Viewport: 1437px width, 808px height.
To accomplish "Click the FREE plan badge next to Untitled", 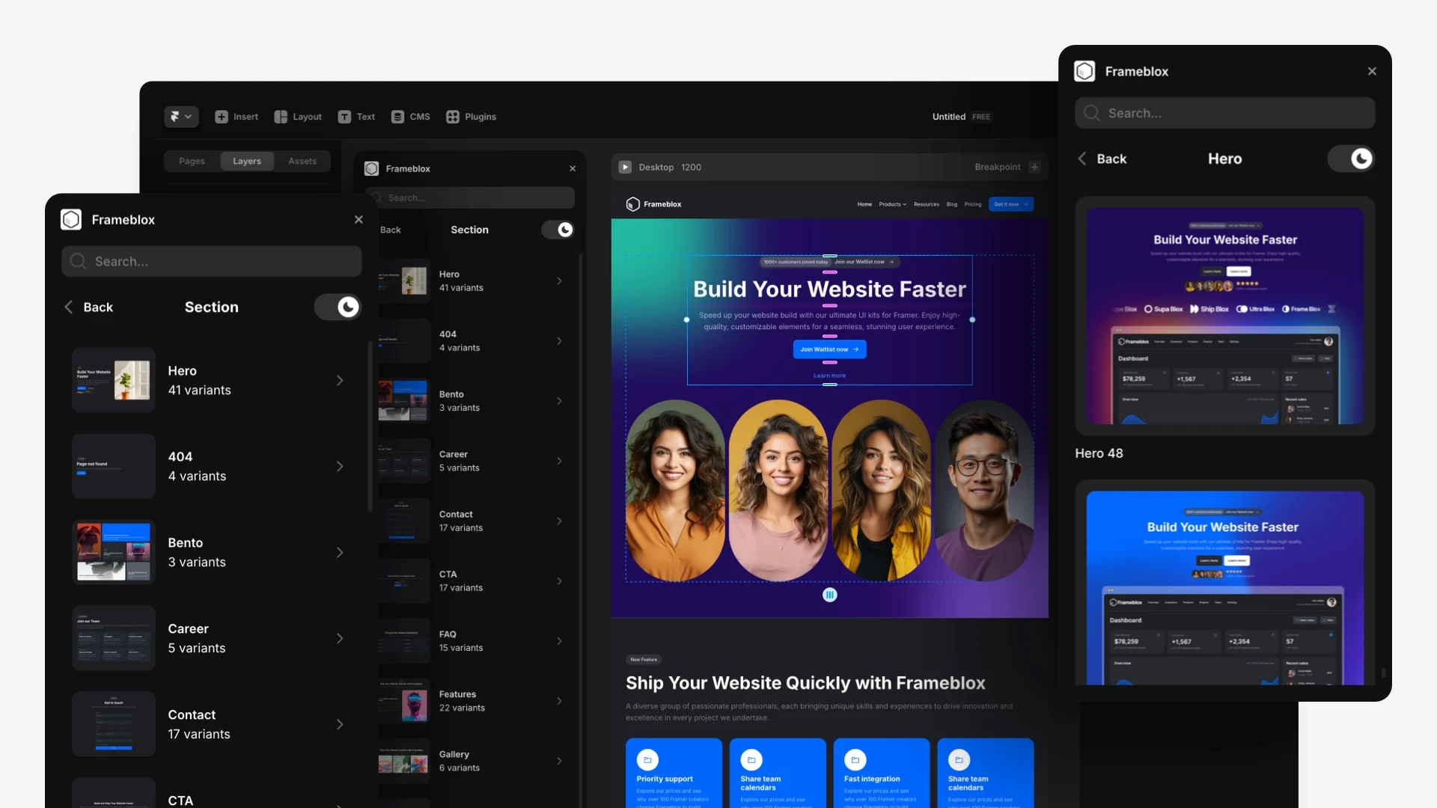I will pyautogui.click(x=980, y=117).
